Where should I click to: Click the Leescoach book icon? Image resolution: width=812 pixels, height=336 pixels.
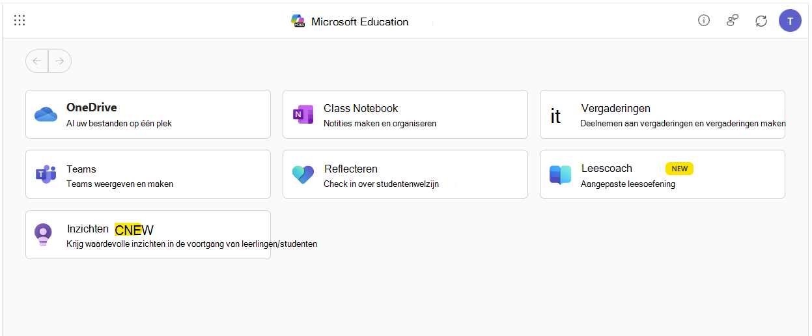(560, 175)
